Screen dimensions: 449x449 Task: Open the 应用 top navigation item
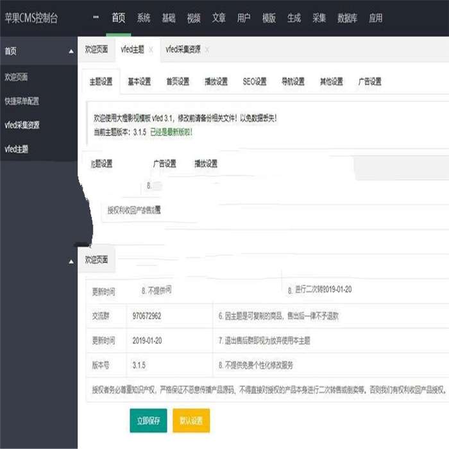click(x=375, y=18)
